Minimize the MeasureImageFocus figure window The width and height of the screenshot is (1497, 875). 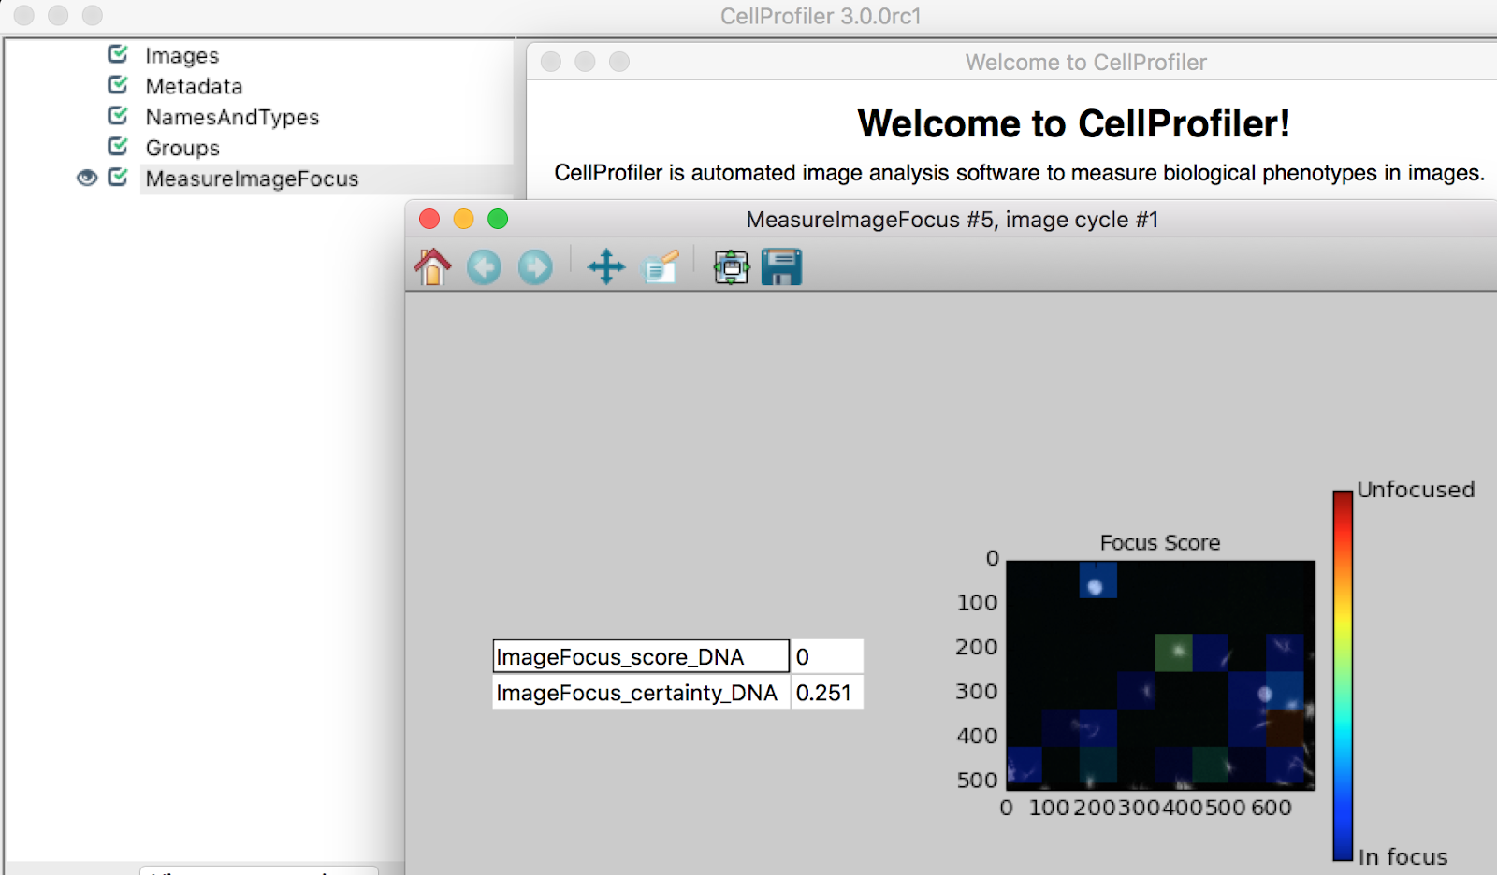(463, 219)
